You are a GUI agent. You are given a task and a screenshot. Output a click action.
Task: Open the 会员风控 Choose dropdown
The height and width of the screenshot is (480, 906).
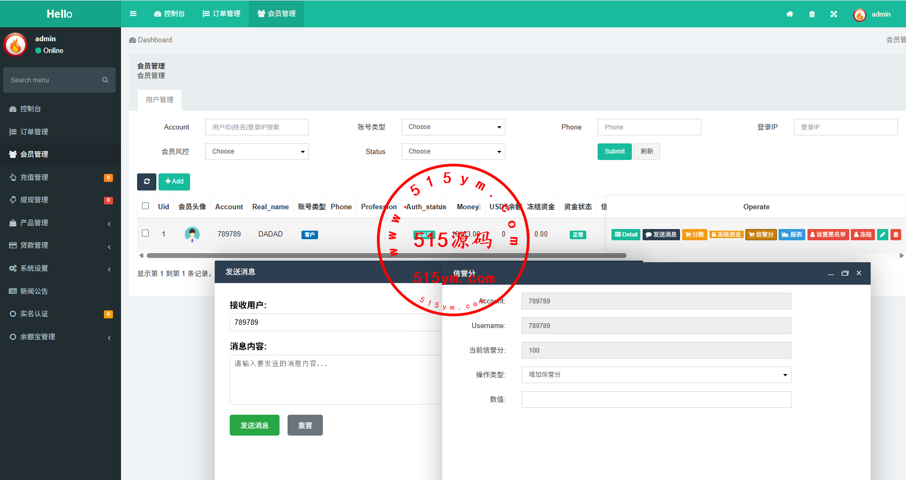[x=256, y=151]
